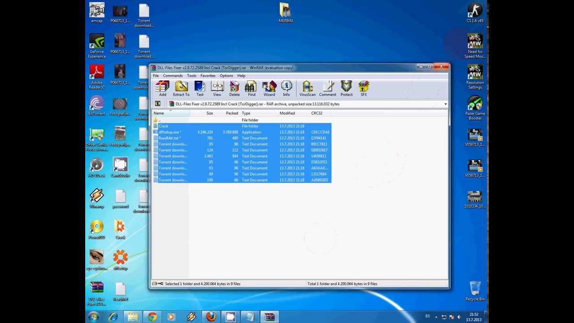Select the Driver Genius Professional desktop icon
Viewport: 574px width, 323px height.
coord(97,140)
